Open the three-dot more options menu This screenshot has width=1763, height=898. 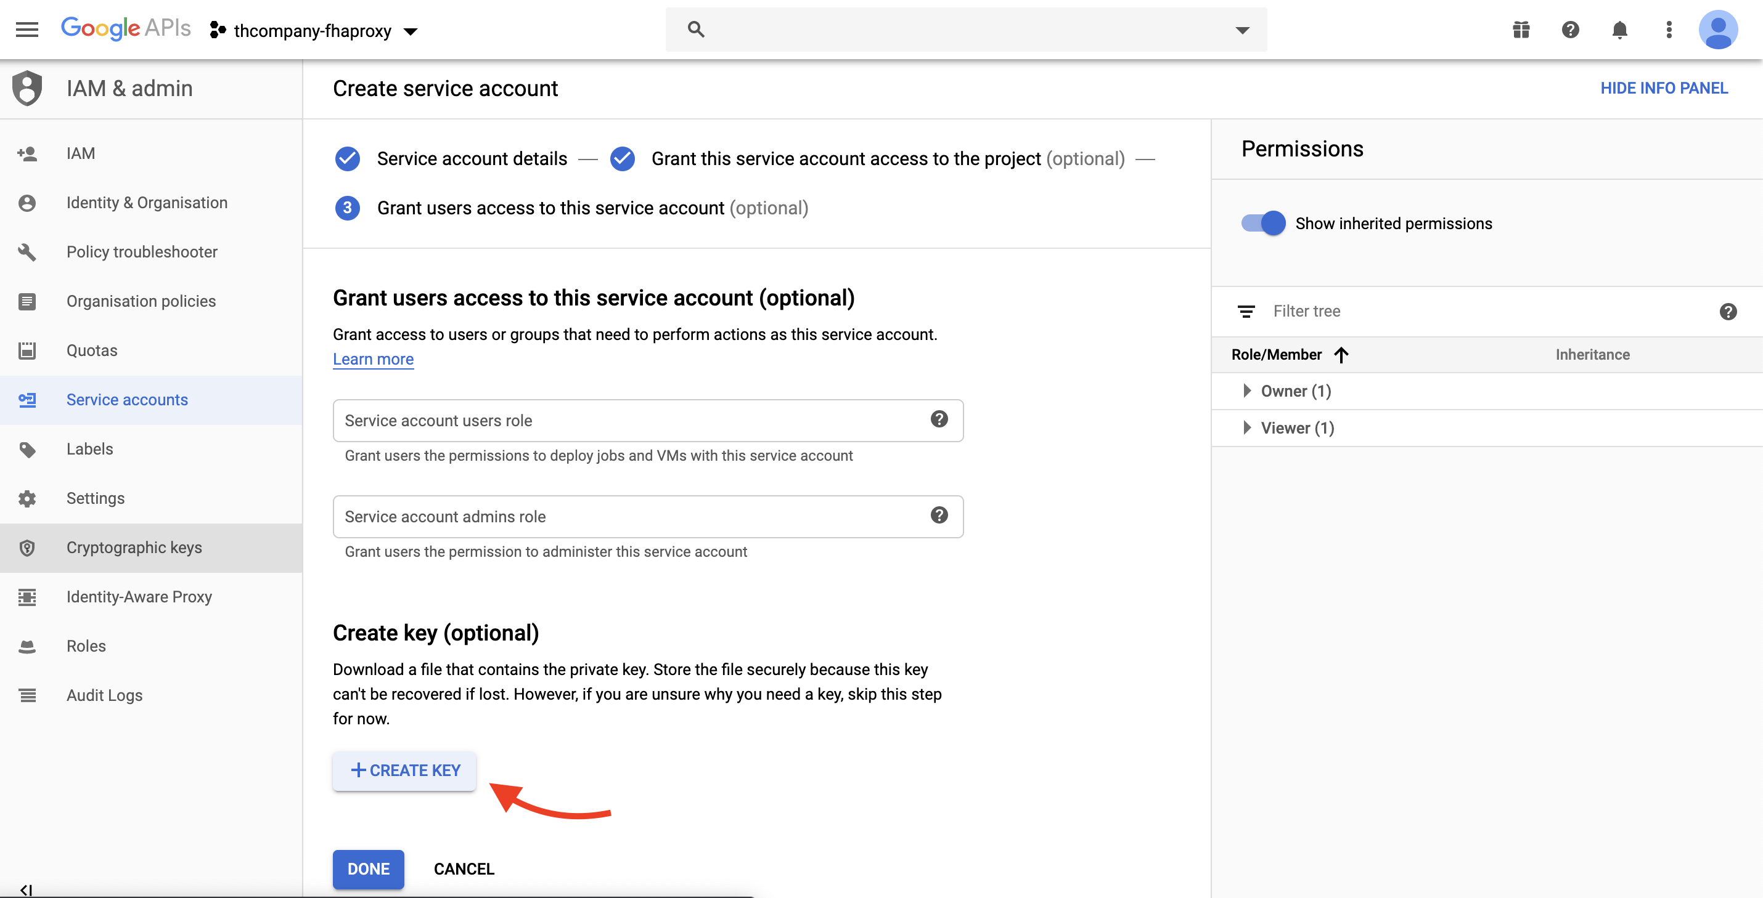1669,30
